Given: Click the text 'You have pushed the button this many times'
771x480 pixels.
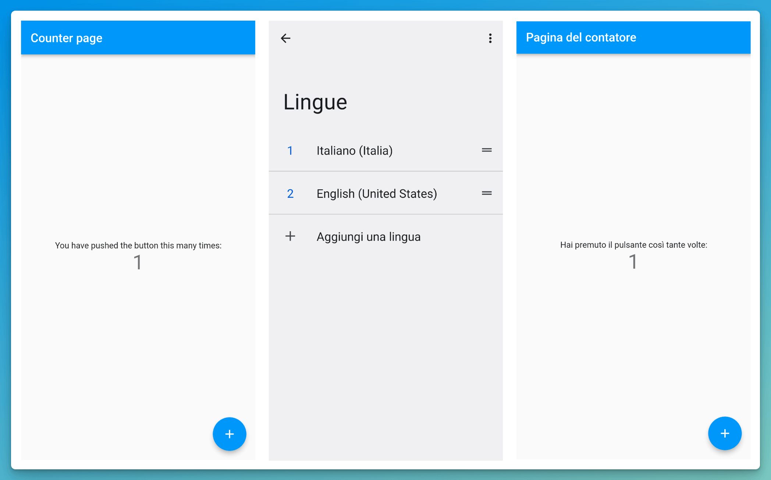Looking at the screenshot, I should pos(138,246).
